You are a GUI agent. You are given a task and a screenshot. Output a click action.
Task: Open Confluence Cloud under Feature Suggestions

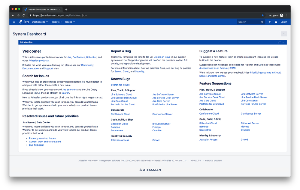coord(209,114)
